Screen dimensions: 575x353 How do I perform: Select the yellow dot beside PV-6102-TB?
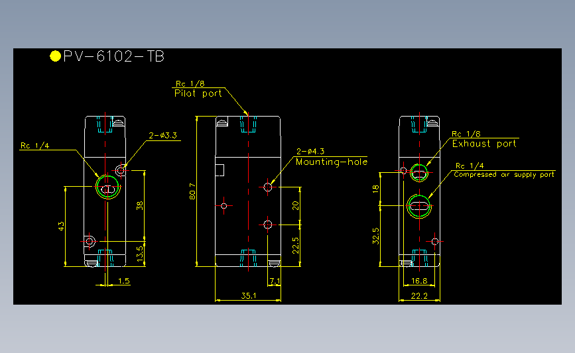[55, 56]
